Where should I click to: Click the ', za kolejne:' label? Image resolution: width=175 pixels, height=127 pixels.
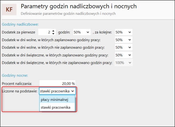pos(102,32)
